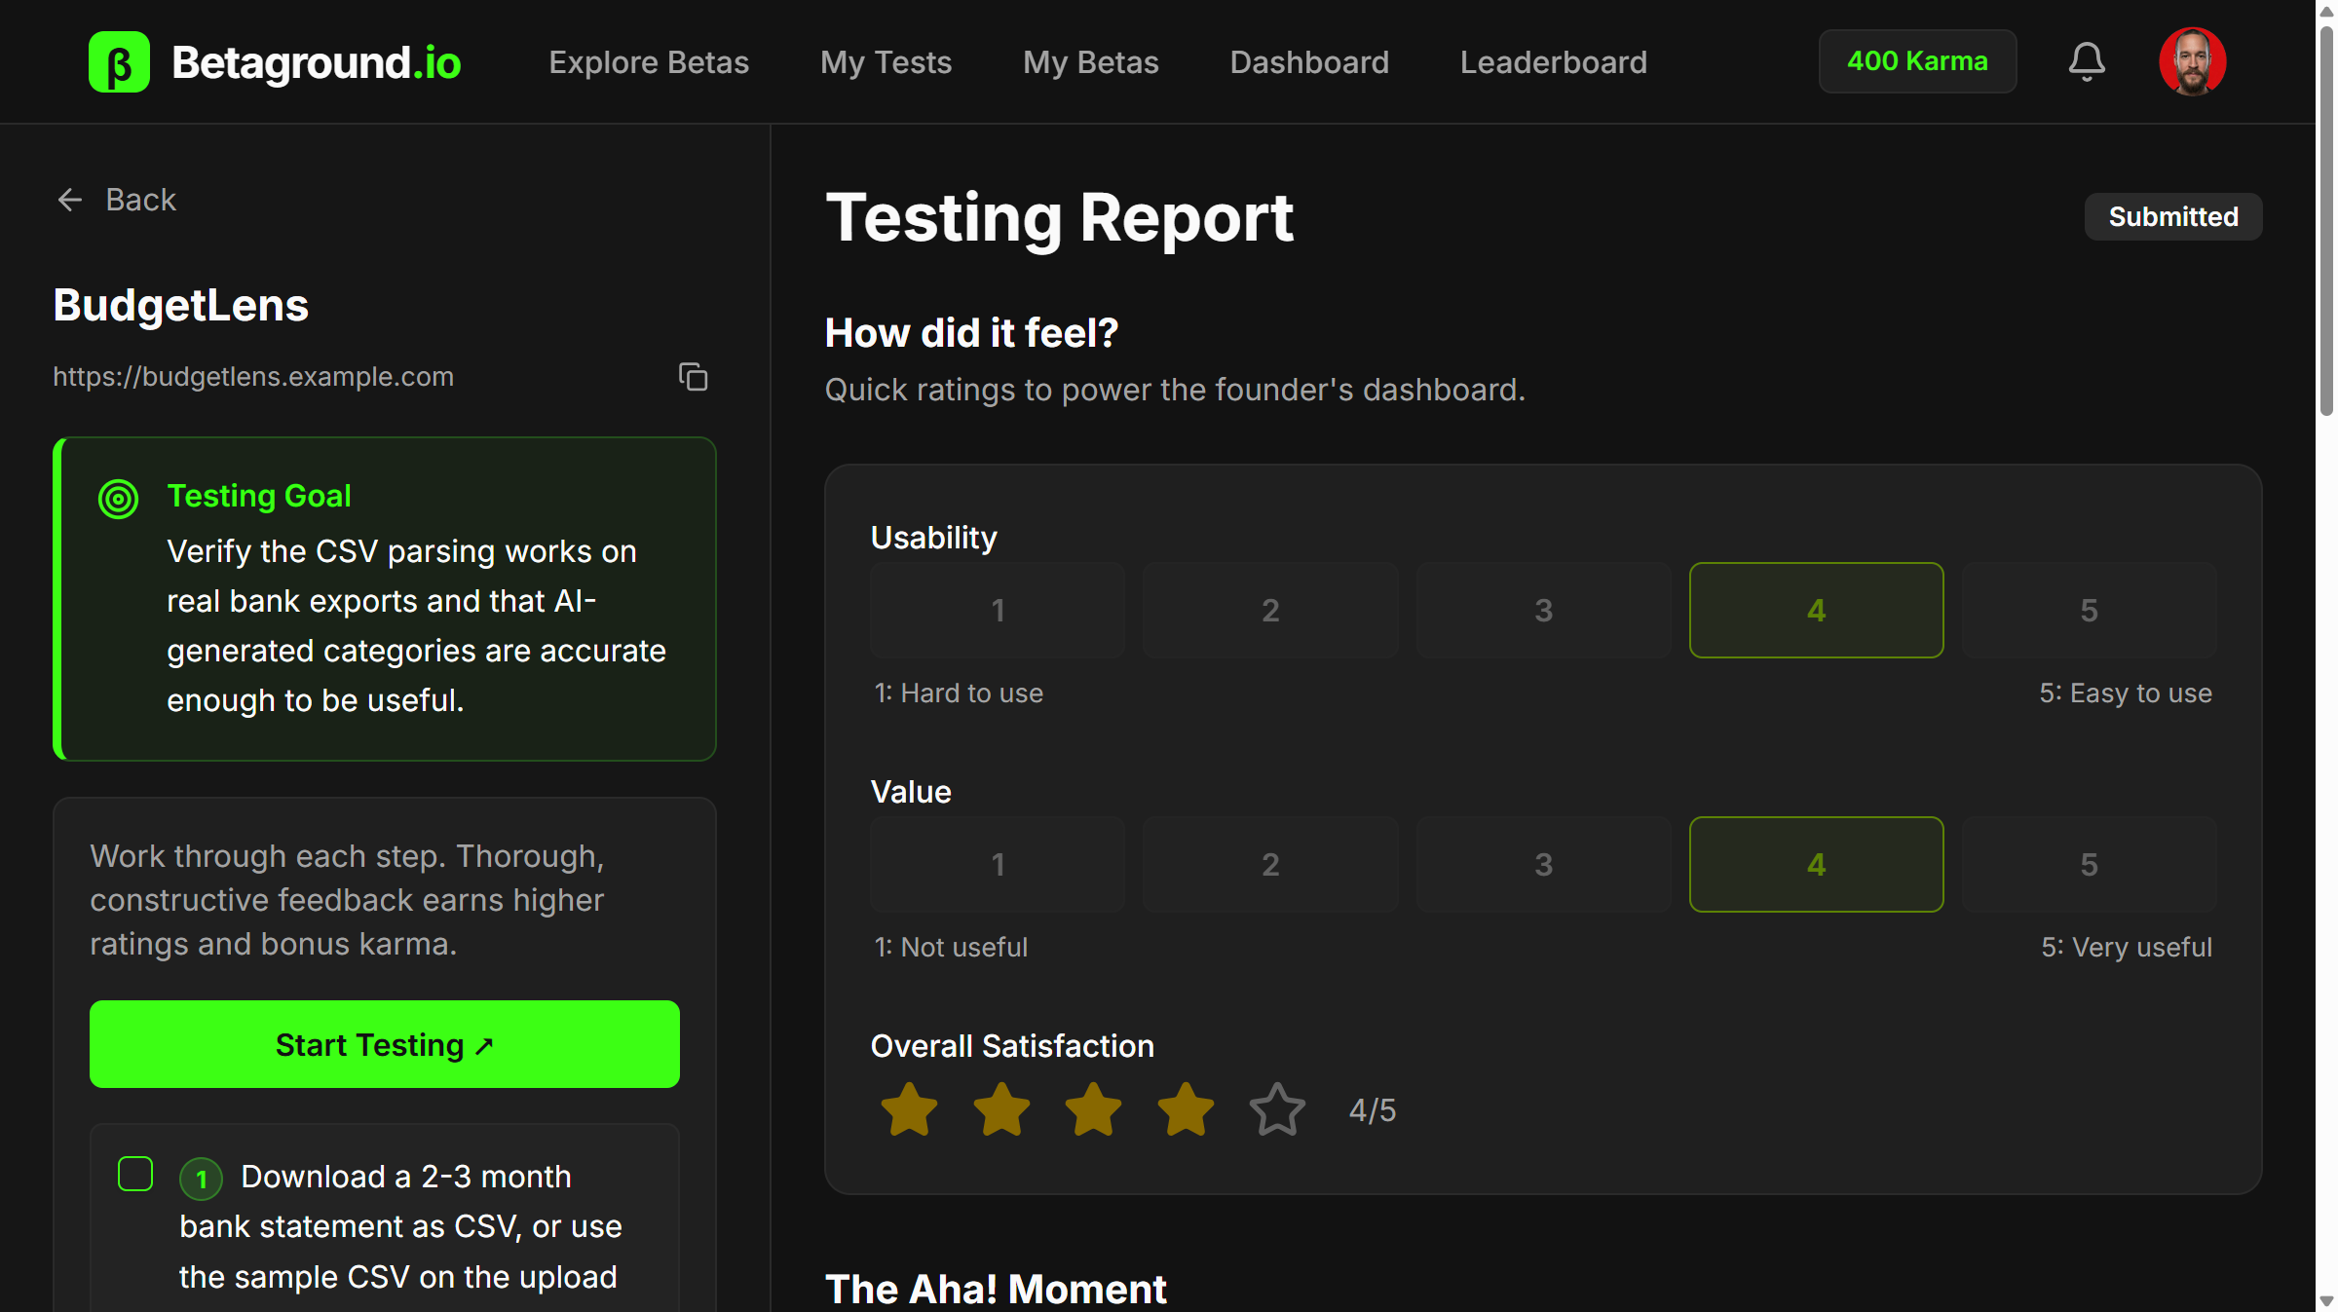This screenshot has width=2338, height=1312.
Task: Open the user profile avatar
Action: coord(2192,61)
